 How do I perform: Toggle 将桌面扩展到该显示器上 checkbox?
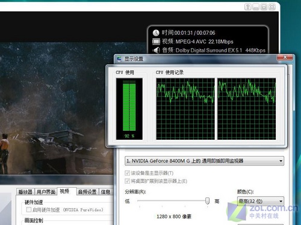pyautogui.click(x=127, y=181)
